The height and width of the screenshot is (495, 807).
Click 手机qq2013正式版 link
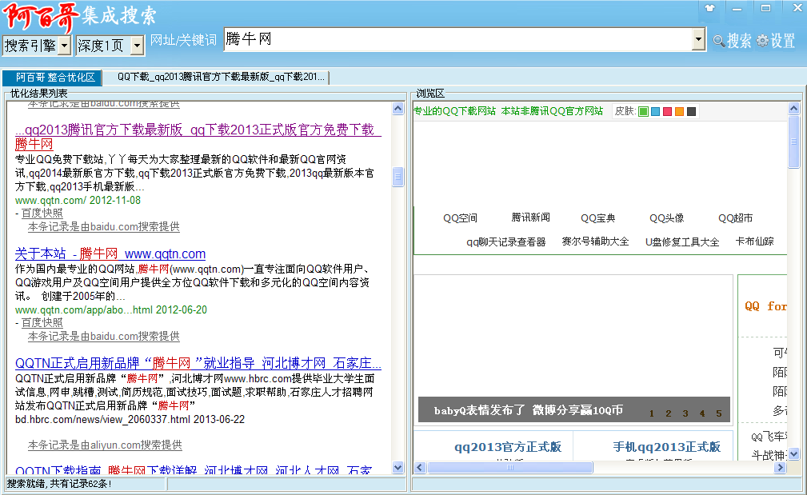click(x=666, y=447)
